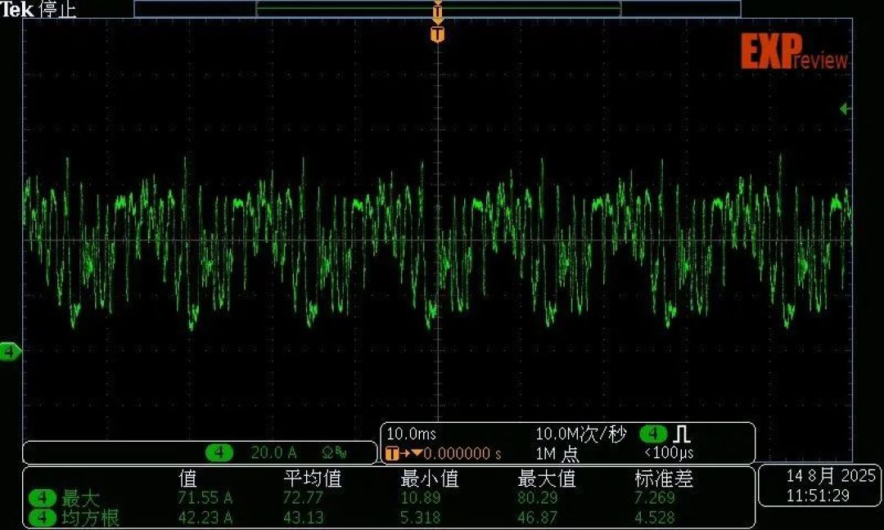This screenshot has height=530, width=884.
Task: Click the orange trigger position T marker
Action: [x=437, y=34]
